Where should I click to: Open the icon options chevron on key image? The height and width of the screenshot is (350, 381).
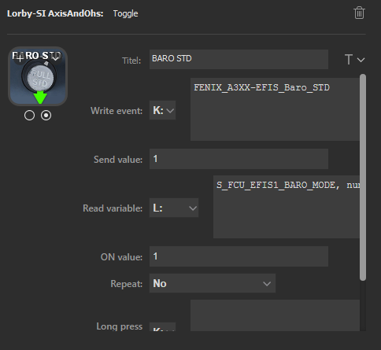tap(55, 57)
